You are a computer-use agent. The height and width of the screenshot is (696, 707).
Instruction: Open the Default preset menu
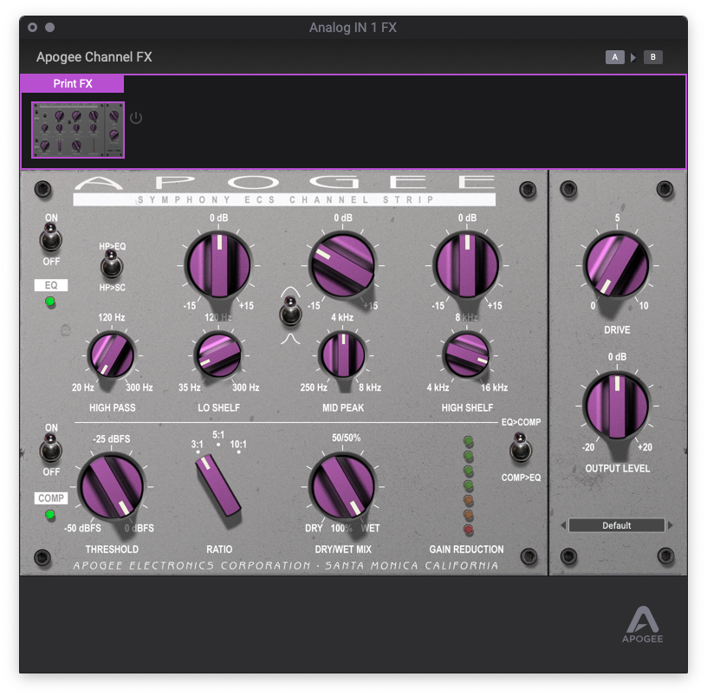(616, 525)
